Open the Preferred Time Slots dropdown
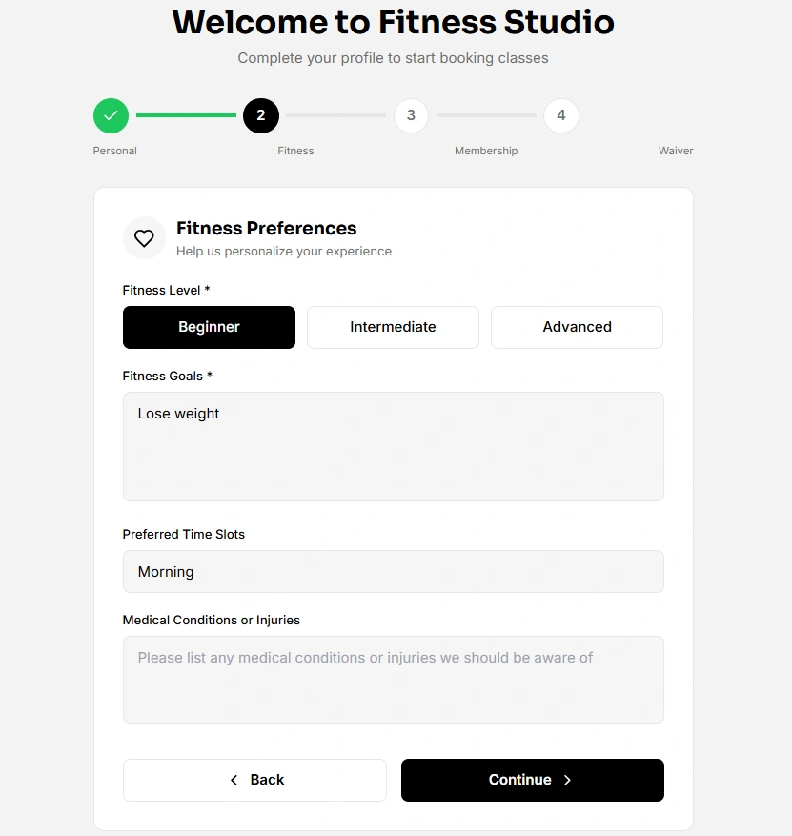The height and width of the screenshot is (836, 792). [393, 572]
